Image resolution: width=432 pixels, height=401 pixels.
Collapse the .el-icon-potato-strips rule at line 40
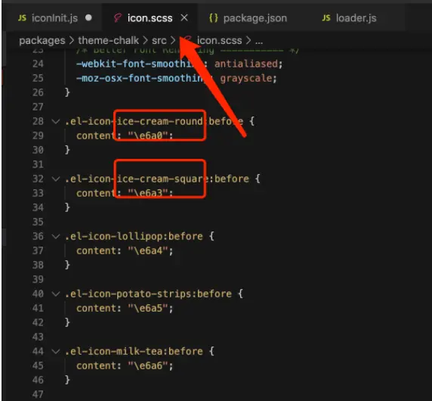pyautogui.click(x=56, y=294)
